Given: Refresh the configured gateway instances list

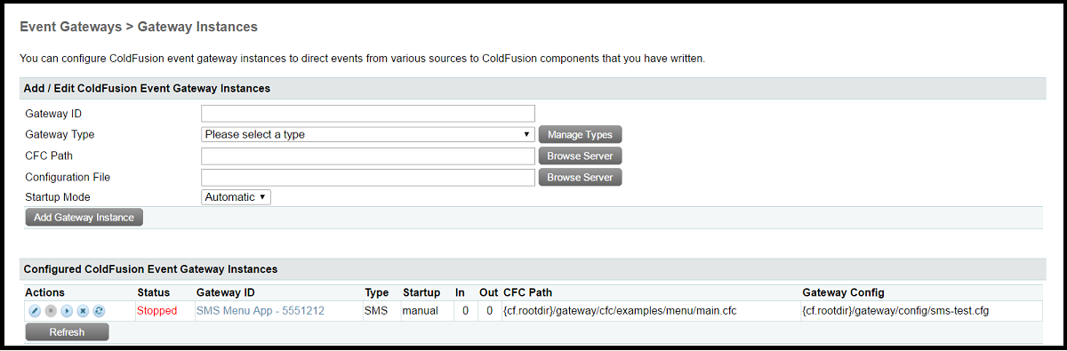Looking at the screenshot, I should (x=67, y=332).
